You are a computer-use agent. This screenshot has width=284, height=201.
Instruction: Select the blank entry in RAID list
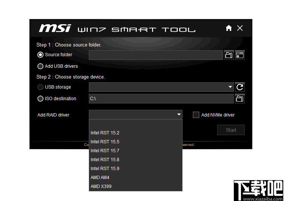pos(135,124)
